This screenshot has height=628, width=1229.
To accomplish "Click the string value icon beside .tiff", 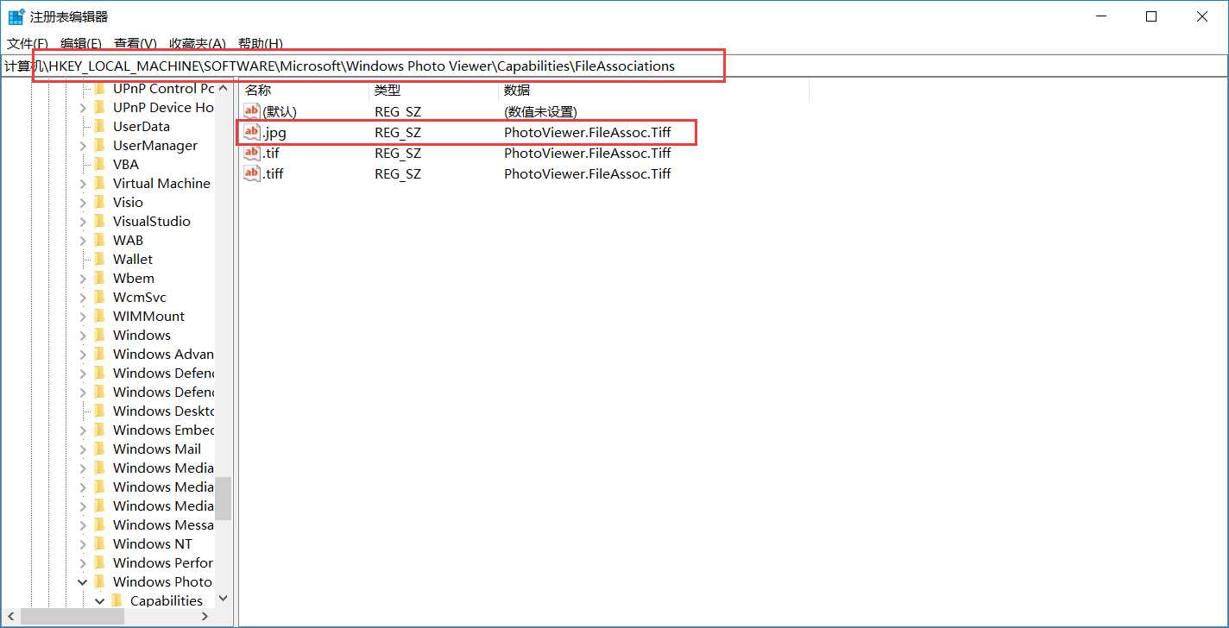I will click(252, 173).
